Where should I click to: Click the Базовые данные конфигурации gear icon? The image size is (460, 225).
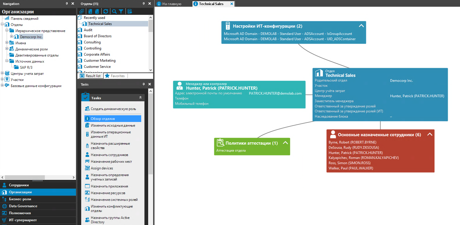click(7, 86)
